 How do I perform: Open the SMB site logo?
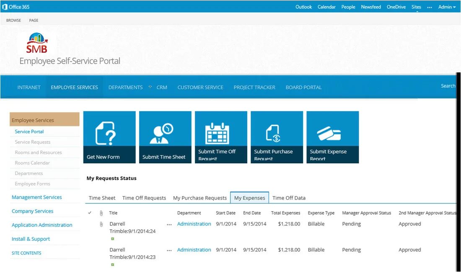[37, 43]
